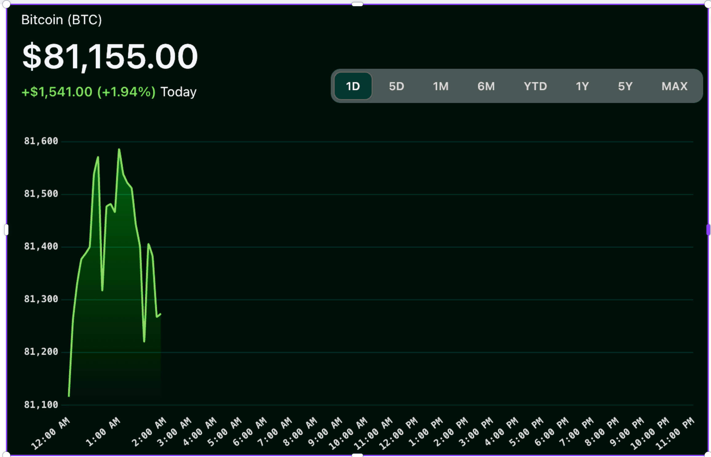The height and width of the screenshot is (457, 711).
Task: Click the top-center selection resize handle
Action: pyautogui.click(x=357, y=4)
